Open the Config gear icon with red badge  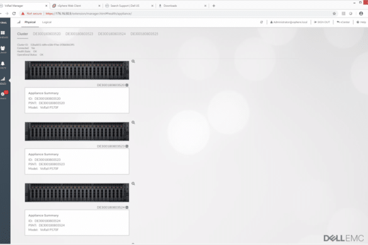(3, 94)
